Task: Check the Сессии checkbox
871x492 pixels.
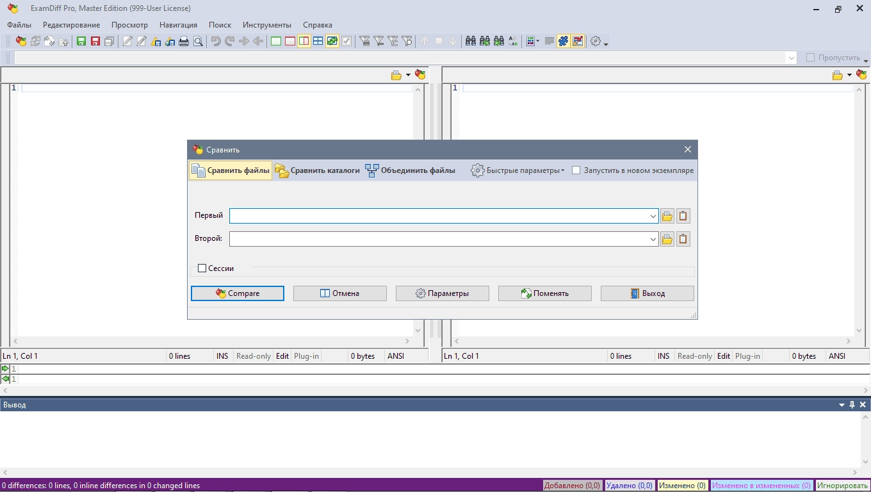Action: tap(202, 268)
